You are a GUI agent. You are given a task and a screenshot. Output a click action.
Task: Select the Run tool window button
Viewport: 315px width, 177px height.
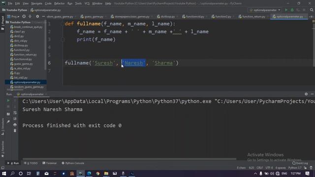tap(13, 163)
